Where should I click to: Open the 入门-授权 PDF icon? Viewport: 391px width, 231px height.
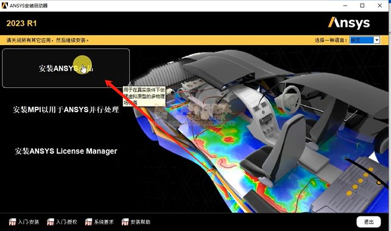click(x=51, y=222)
